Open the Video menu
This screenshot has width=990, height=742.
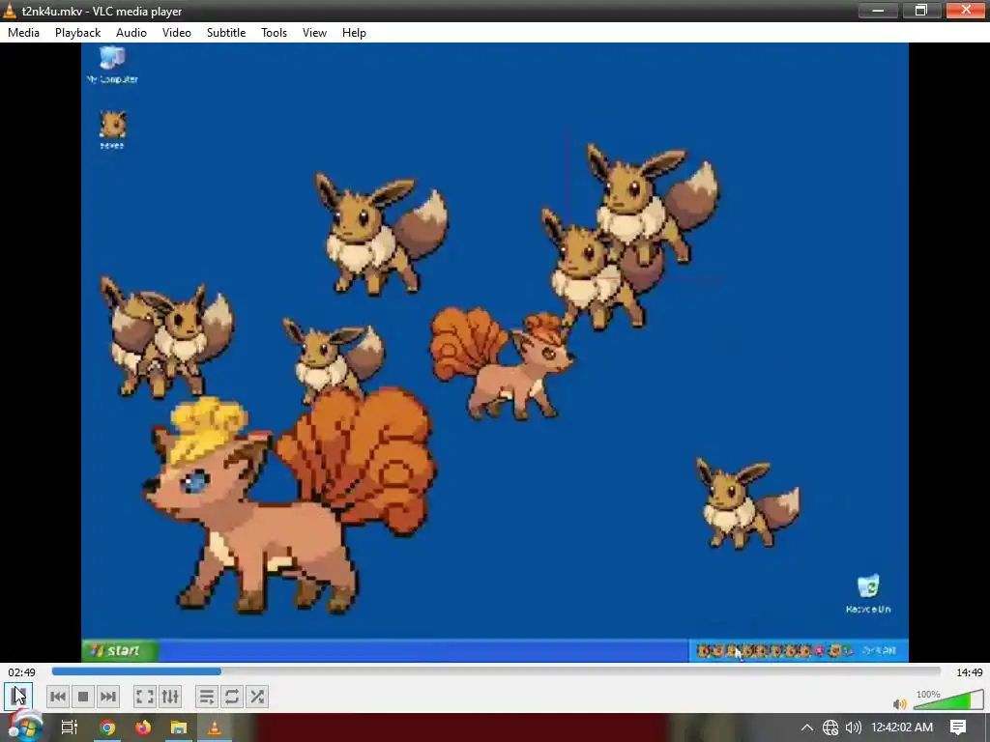click(x=177, y=33)
